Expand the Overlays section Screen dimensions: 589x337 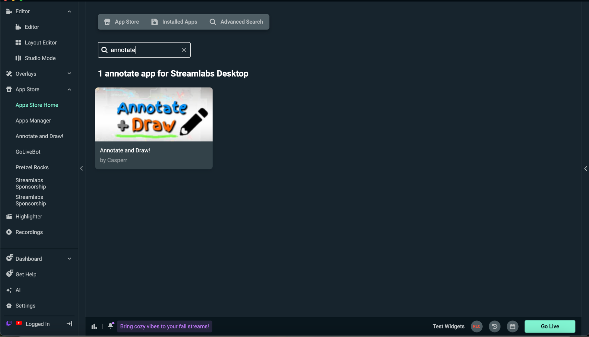point(70,74)
